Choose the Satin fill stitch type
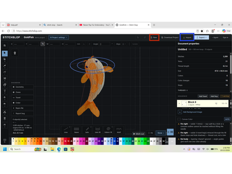Viewport: 232px width, 174px height. tap(98, 130)
